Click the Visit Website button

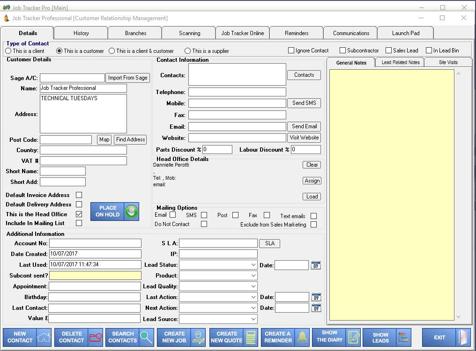tap(304, 138)
